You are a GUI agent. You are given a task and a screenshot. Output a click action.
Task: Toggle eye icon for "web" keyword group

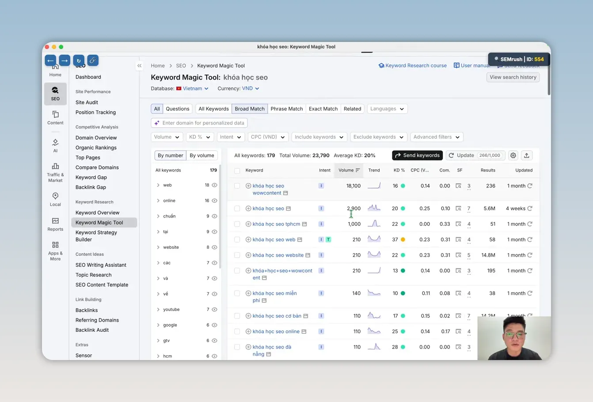(215, 185)
